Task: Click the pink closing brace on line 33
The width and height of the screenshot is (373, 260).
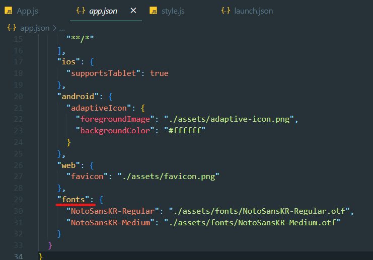Action: [50, 245]
